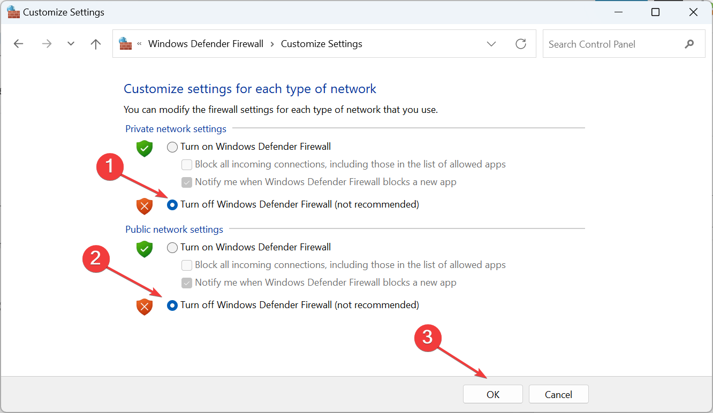The image size is (713, 413).
Task: Select Turn off firewall under Public network
Action: pyautogui.click(x=172, y=305)
